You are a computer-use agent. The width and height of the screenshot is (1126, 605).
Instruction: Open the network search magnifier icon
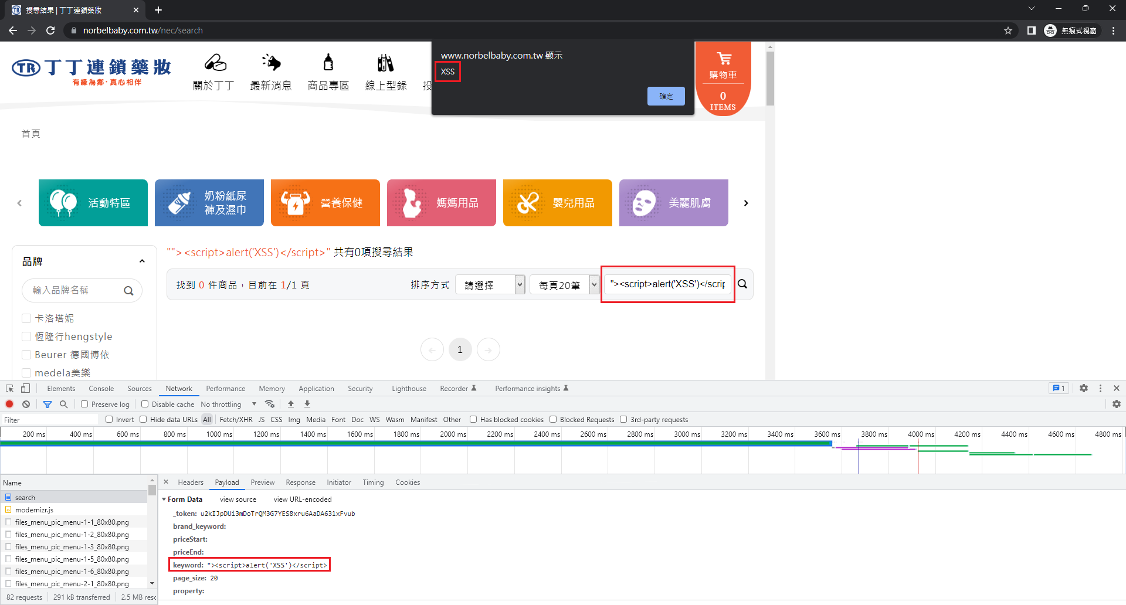pyautogui.click(x=63, y=404)
